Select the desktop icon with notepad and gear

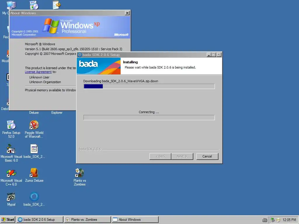coord(57,5)
